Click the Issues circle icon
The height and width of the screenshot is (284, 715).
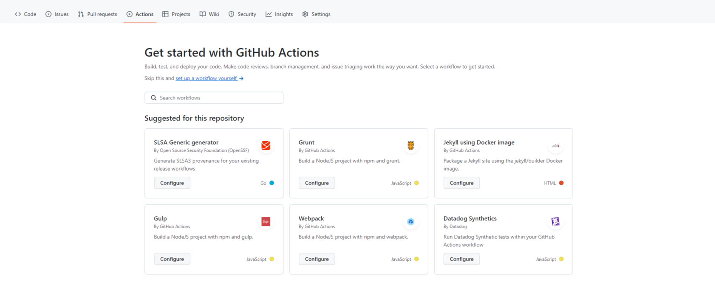click(x=48, y=14)
